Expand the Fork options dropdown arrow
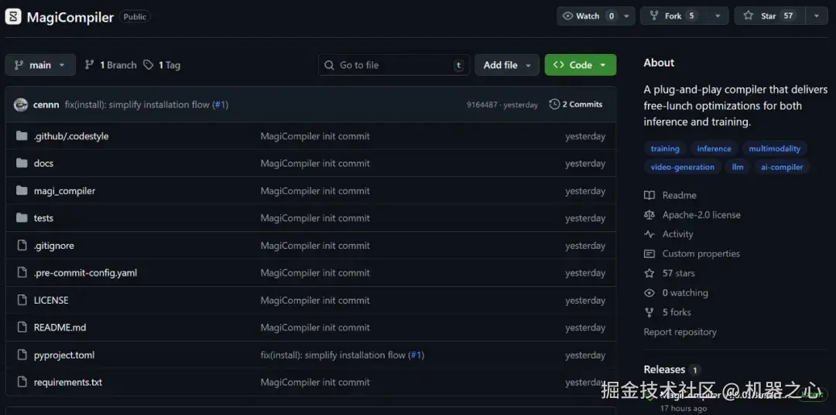The image size is (836, 415). 718,16
